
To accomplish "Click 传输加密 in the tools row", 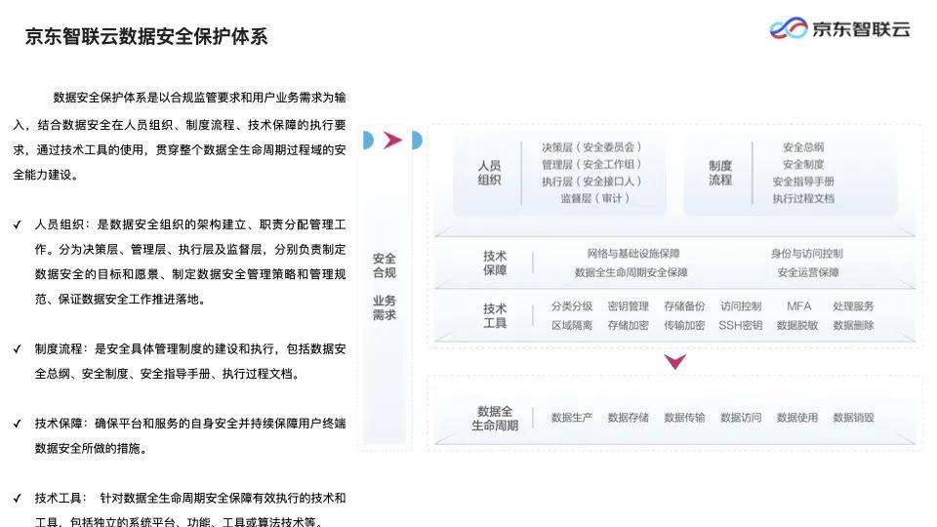I will (x=684, y=326).
